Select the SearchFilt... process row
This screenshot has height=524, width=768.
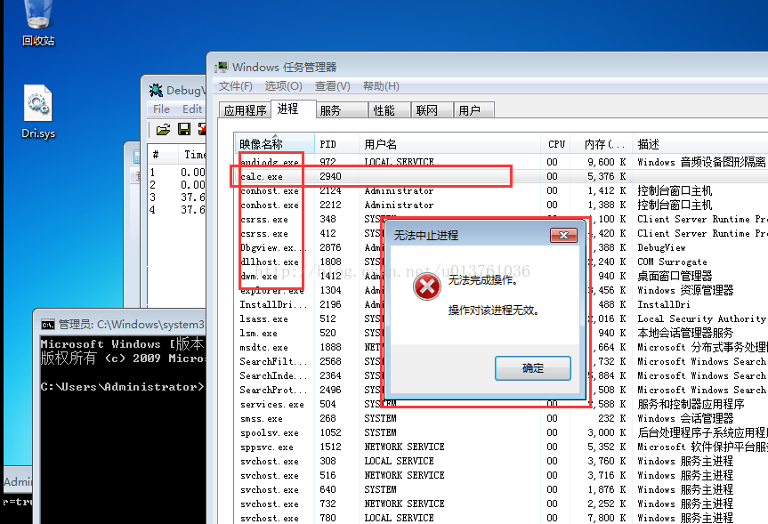tap(500, 361)
